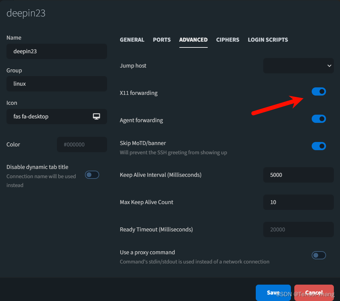Click the Cancel button
Screen dimensions: 340x301
point(314,292)
